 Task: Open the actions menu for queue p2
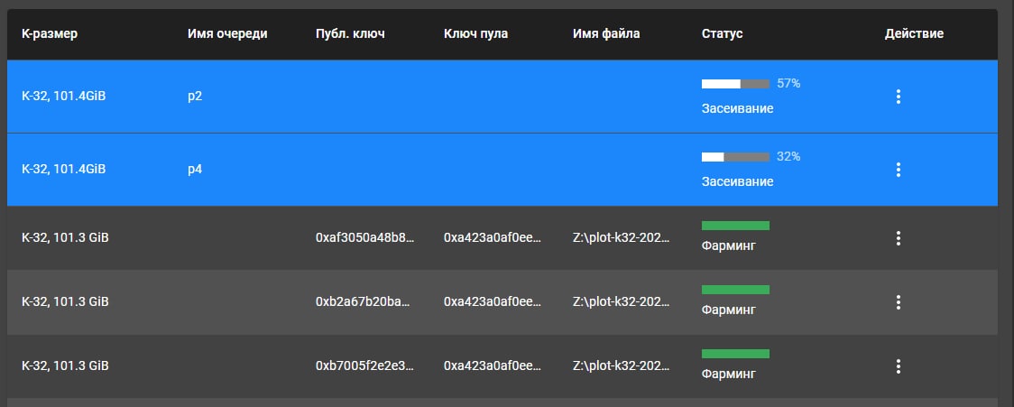898,97
